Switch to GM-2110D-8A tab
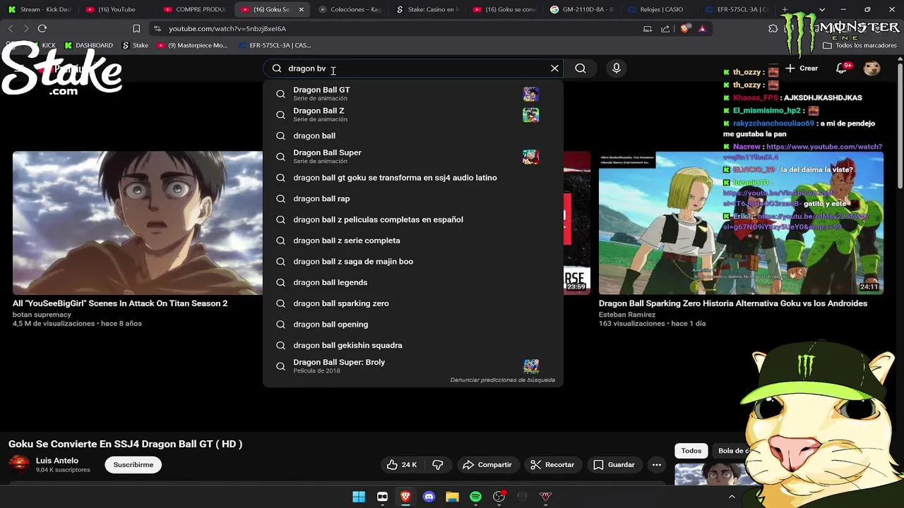 coord(581,9)
